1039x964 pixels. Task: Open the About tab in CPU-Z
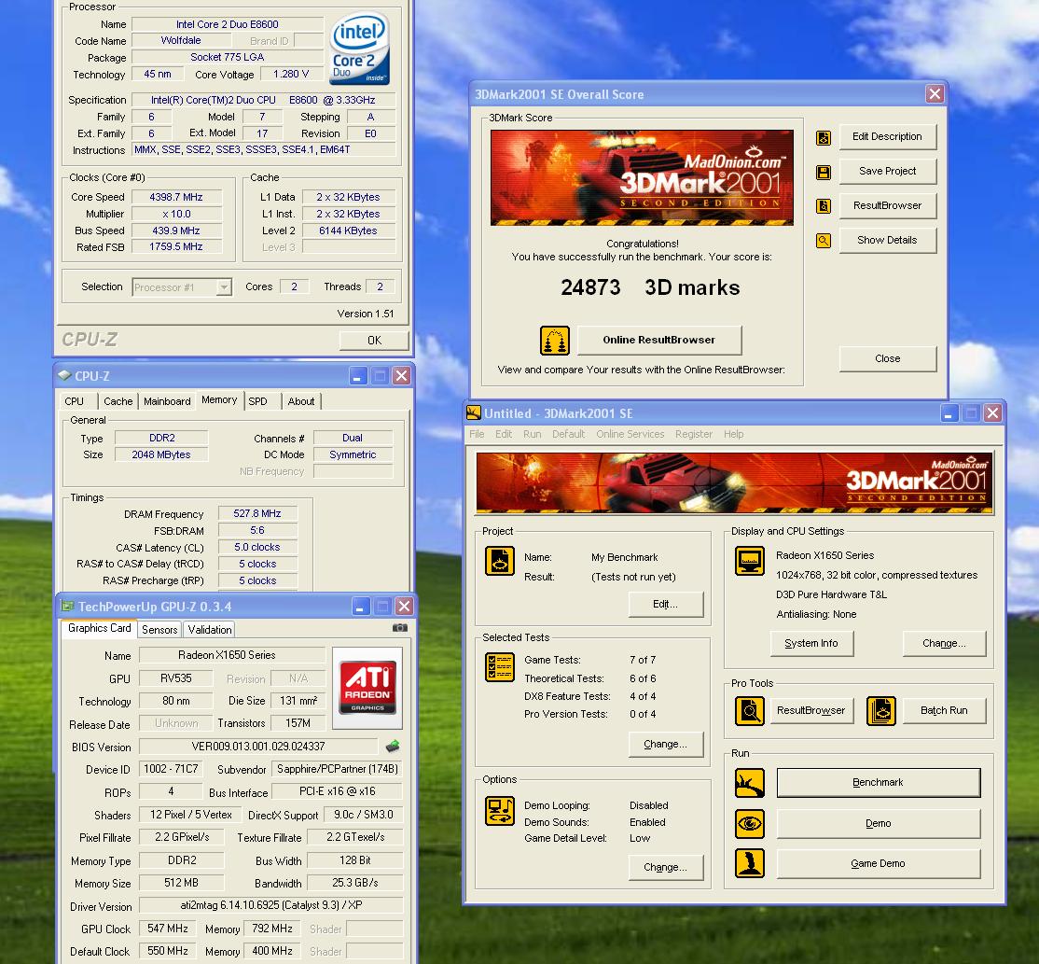(x=301, y=401)
